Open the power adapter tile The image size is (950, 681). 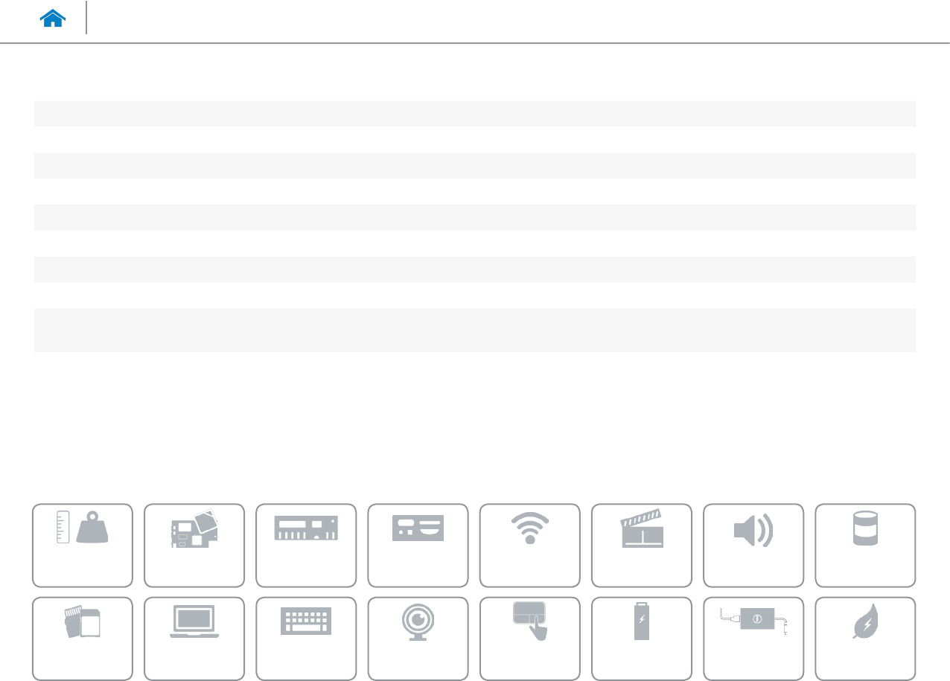[753, 639]
